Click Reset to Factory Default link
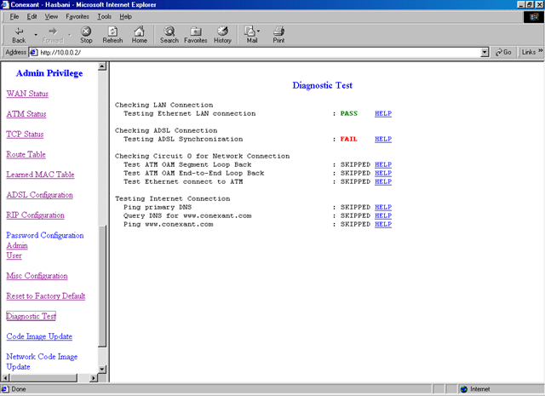This screenshot has height=396, width=545. [x=45, y=296]
